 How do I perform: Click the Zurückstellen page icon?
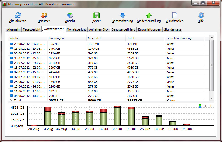coord(175,15)
